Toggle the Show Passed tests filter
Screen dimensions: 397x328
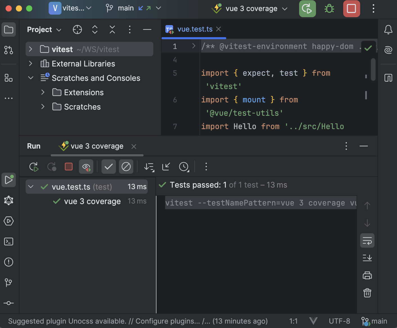(x=109, y=166)
